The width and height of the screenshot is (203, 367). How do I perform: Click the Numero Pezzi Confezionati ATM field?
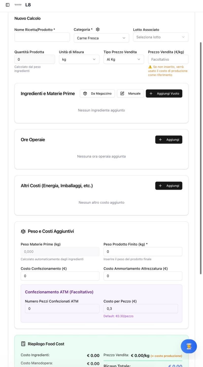tap(62, 309)
